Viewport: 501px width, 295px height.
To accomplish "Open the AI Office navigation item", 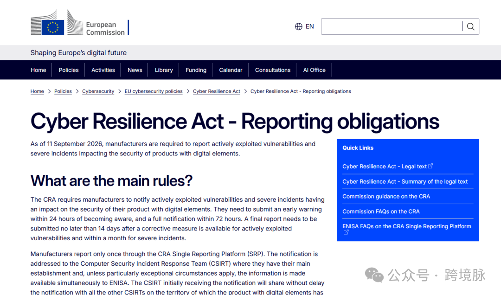I will [x=314, y=70].
